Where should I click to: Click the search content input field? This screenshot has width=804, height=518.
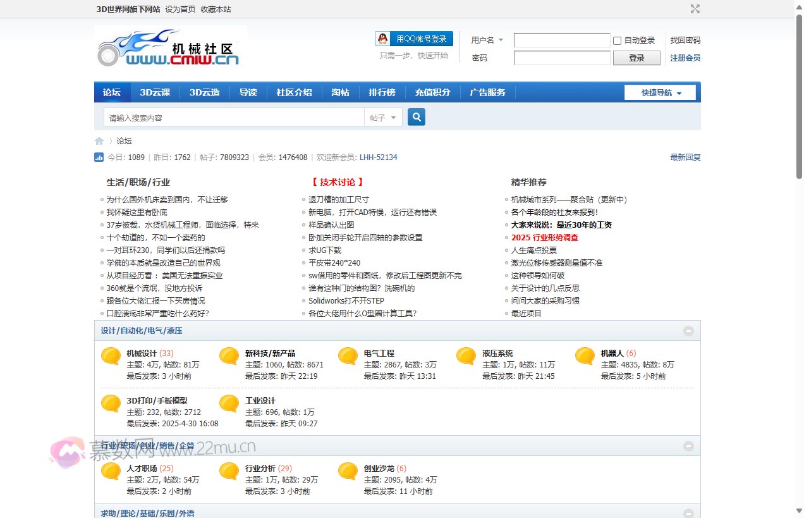click(x=234, y=118)
